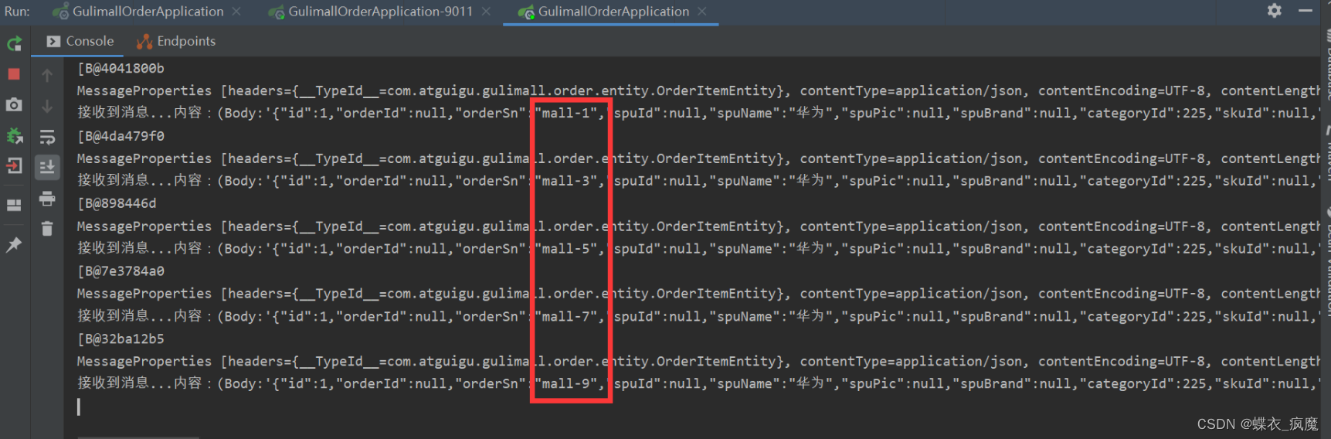
Task: Click the text [B@4041800b
Action: pos(121,68)
